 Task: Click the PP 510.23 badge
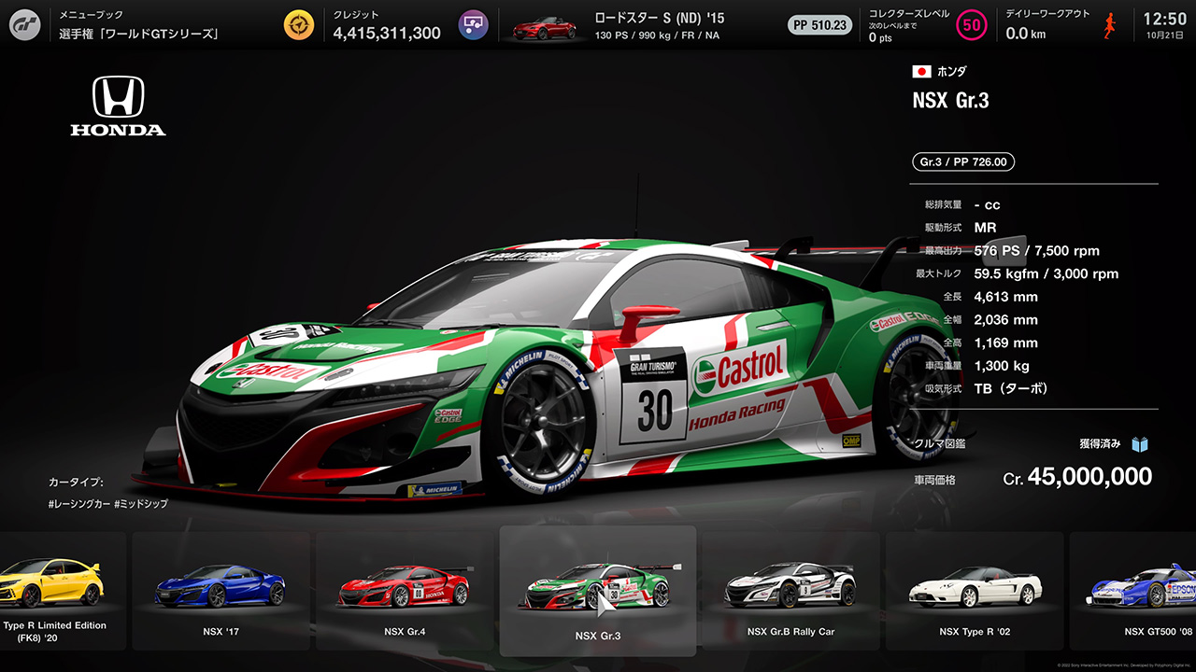pos(819,25)
